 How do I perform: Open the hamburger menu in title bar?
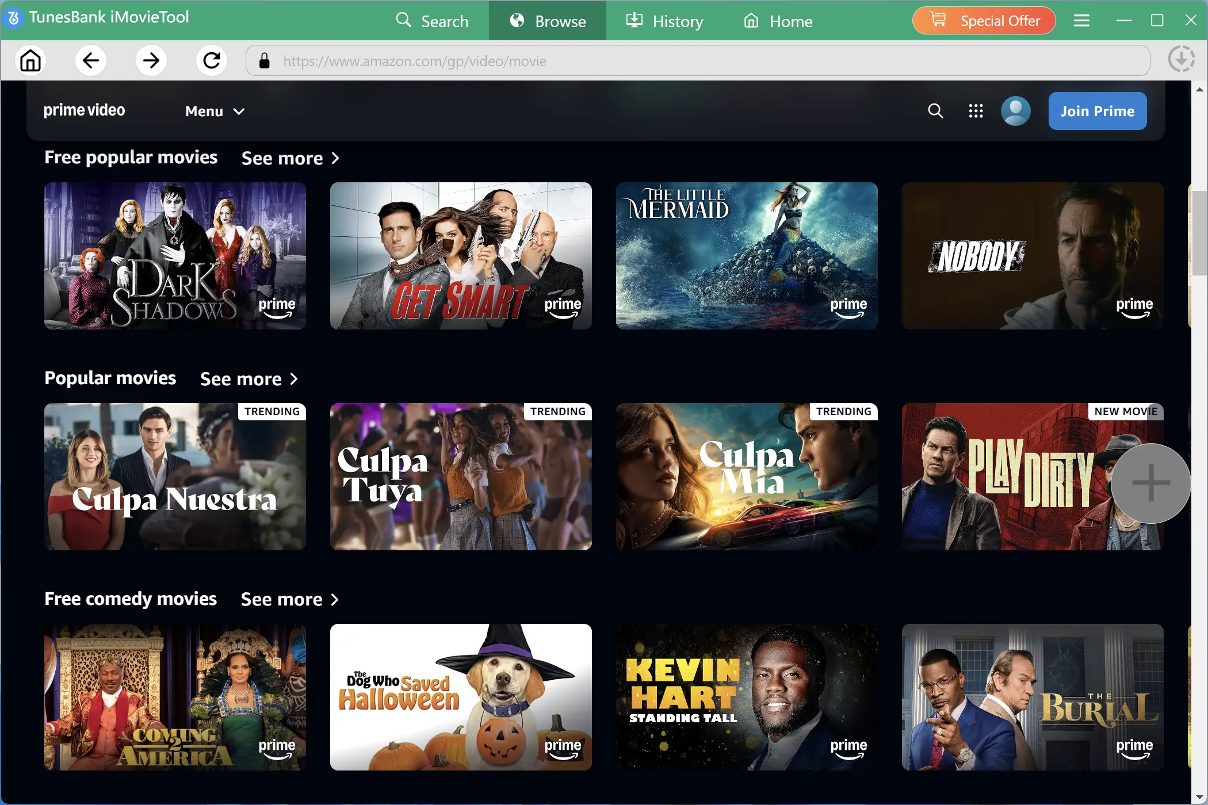1081,21
